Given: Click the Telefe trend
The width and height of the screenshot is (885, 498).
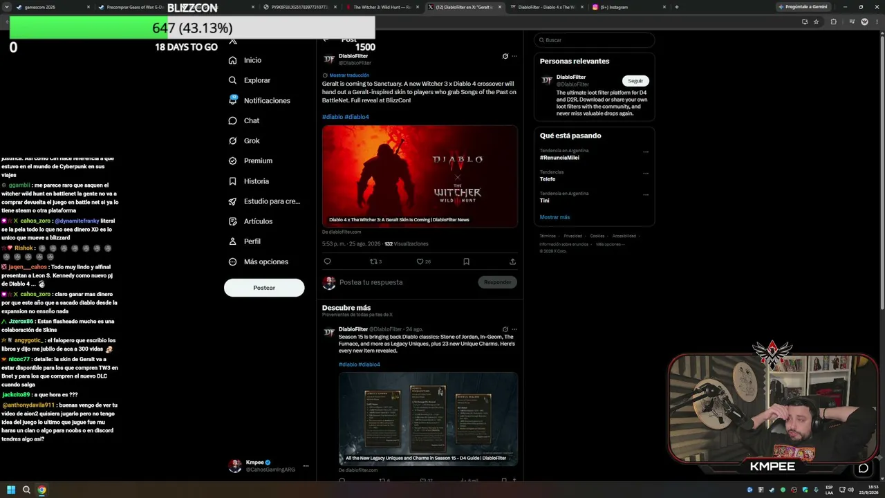Looking at the screenshot, I should coord(548,179).
